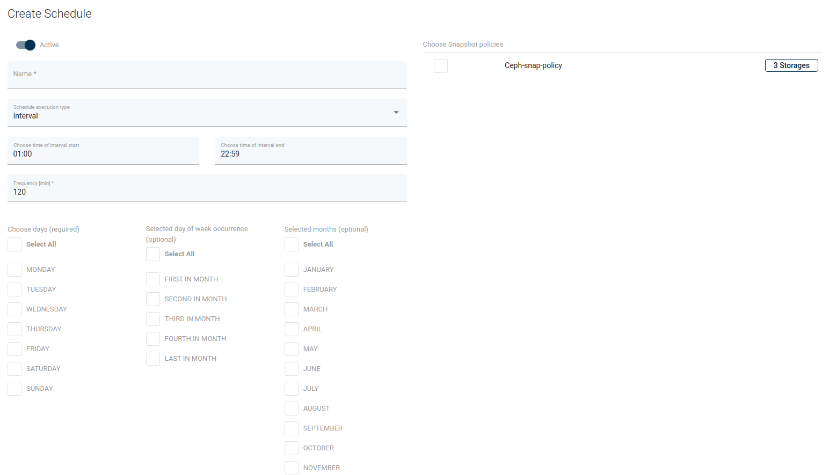Check the MONDAY checkbox
Image resolution: width=829 pixels, height=475 pixels.
pos(14,270)
